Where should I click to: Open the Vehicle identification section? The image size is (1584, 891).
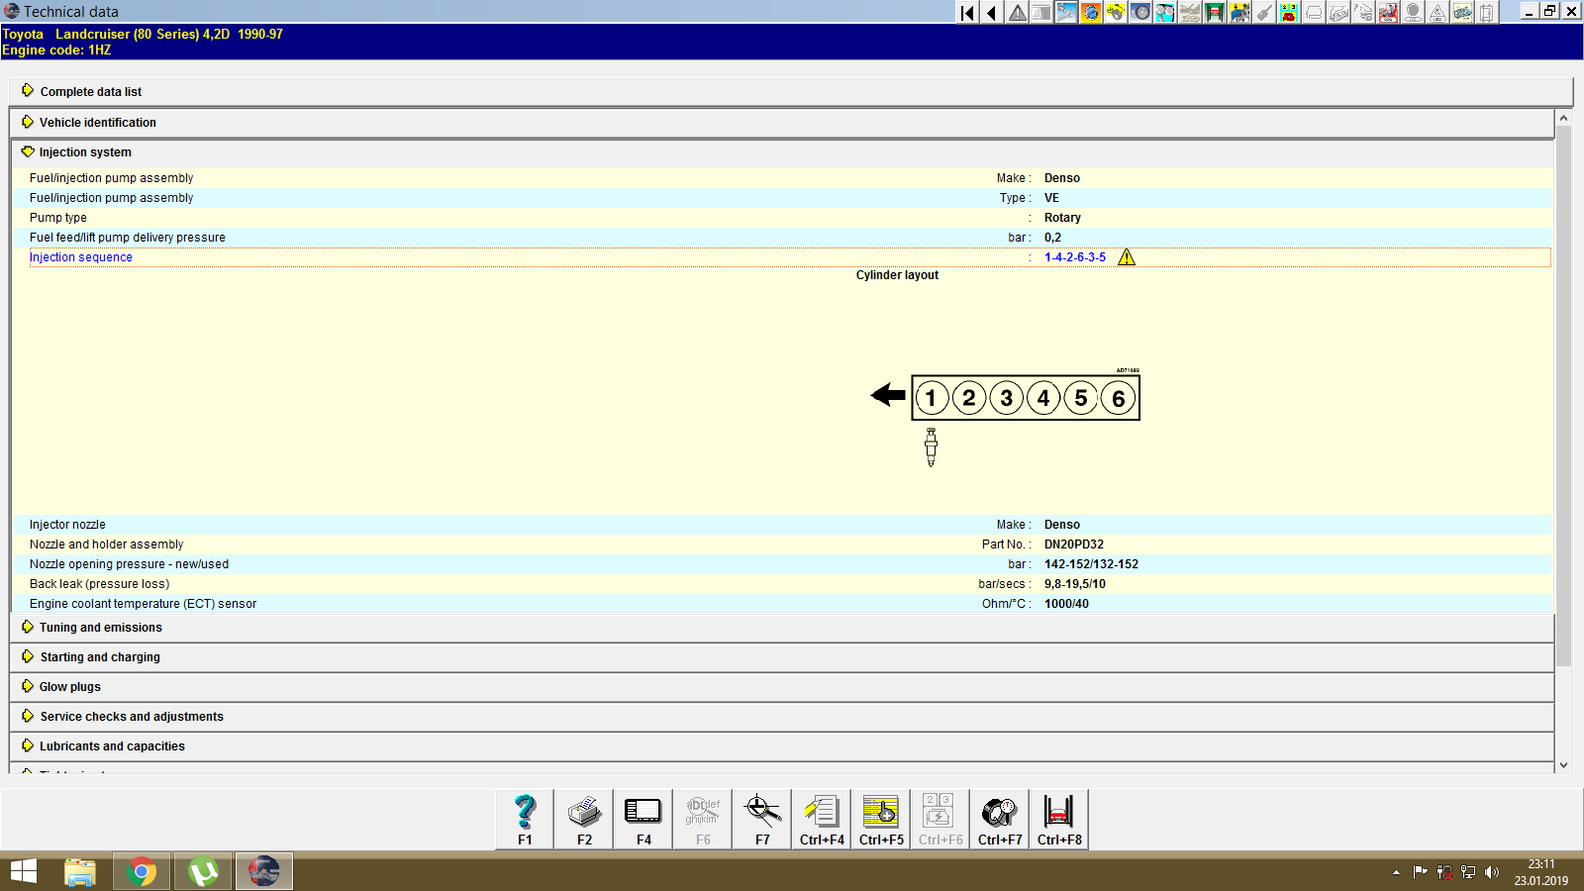coord(97,122)
